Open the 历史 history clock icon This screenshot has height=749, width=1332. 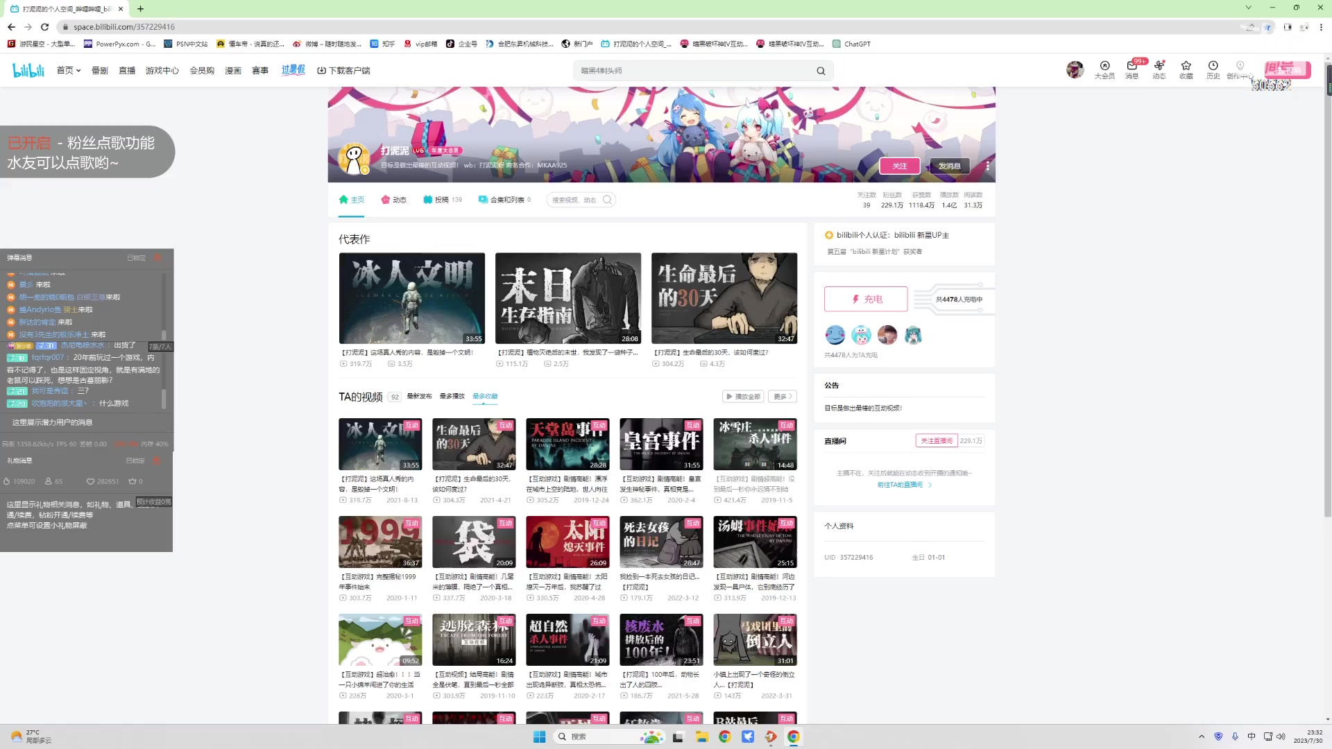pos(1213,69)
